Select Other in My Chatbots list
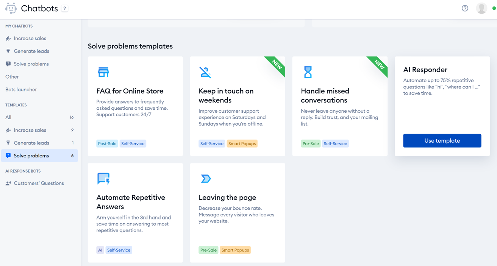Viewport: 497px width, 266px height. point(12,77)
